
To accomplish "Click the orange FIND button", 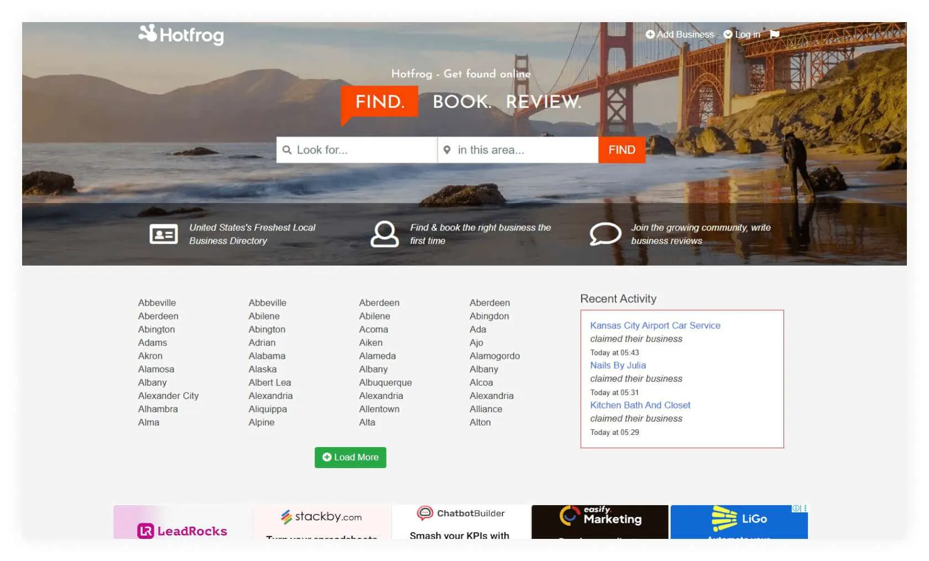I will point(622,150).
